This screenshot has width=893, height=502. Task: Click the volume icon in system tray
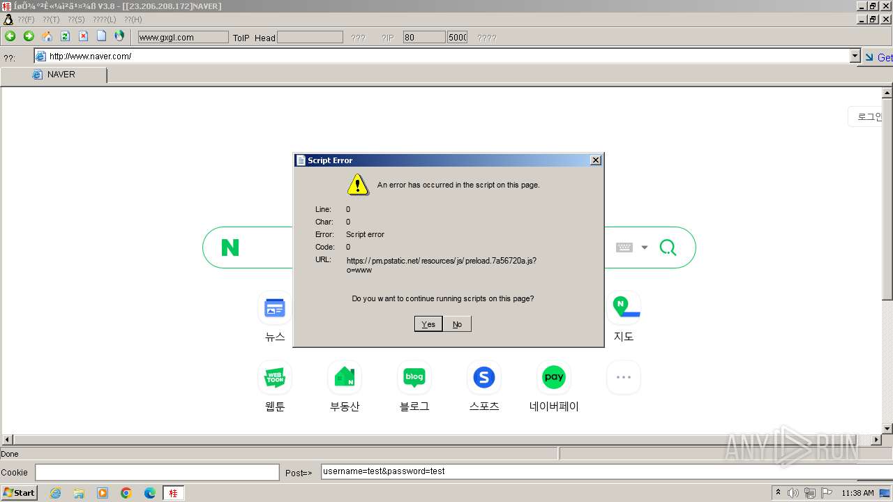point(793,493)
